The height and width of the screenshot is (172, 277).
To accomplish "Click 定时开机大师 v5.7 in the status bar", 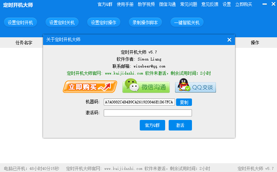I will point(255,168).
